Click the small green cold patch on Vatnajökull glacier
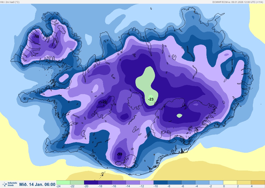 (179, 116)
